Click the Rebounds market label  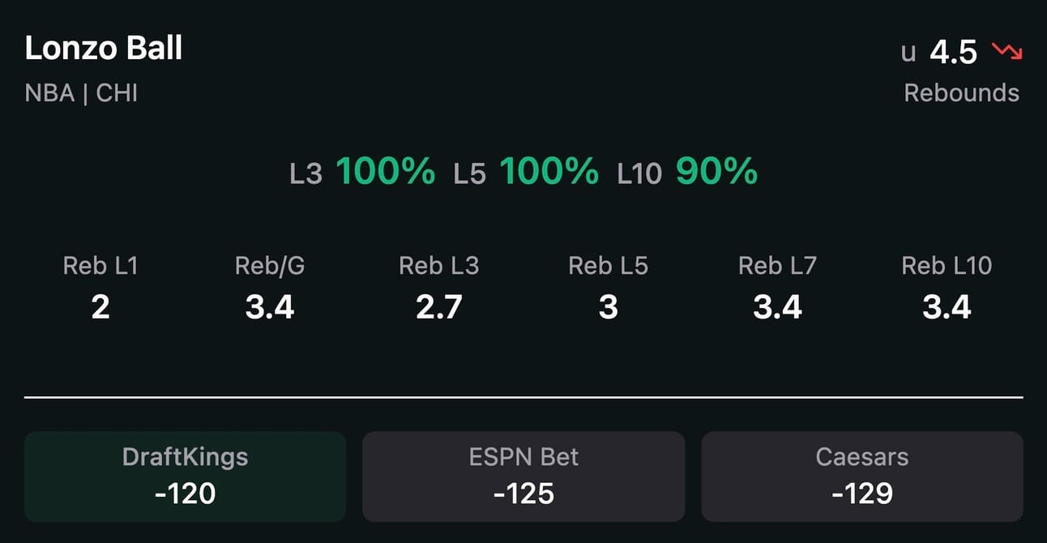961,93
